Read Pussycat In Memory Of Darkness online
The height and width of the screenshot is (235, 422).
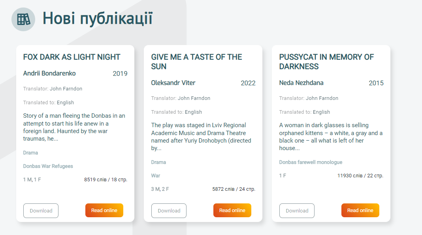pyautogui.click(x=360, y=210)
